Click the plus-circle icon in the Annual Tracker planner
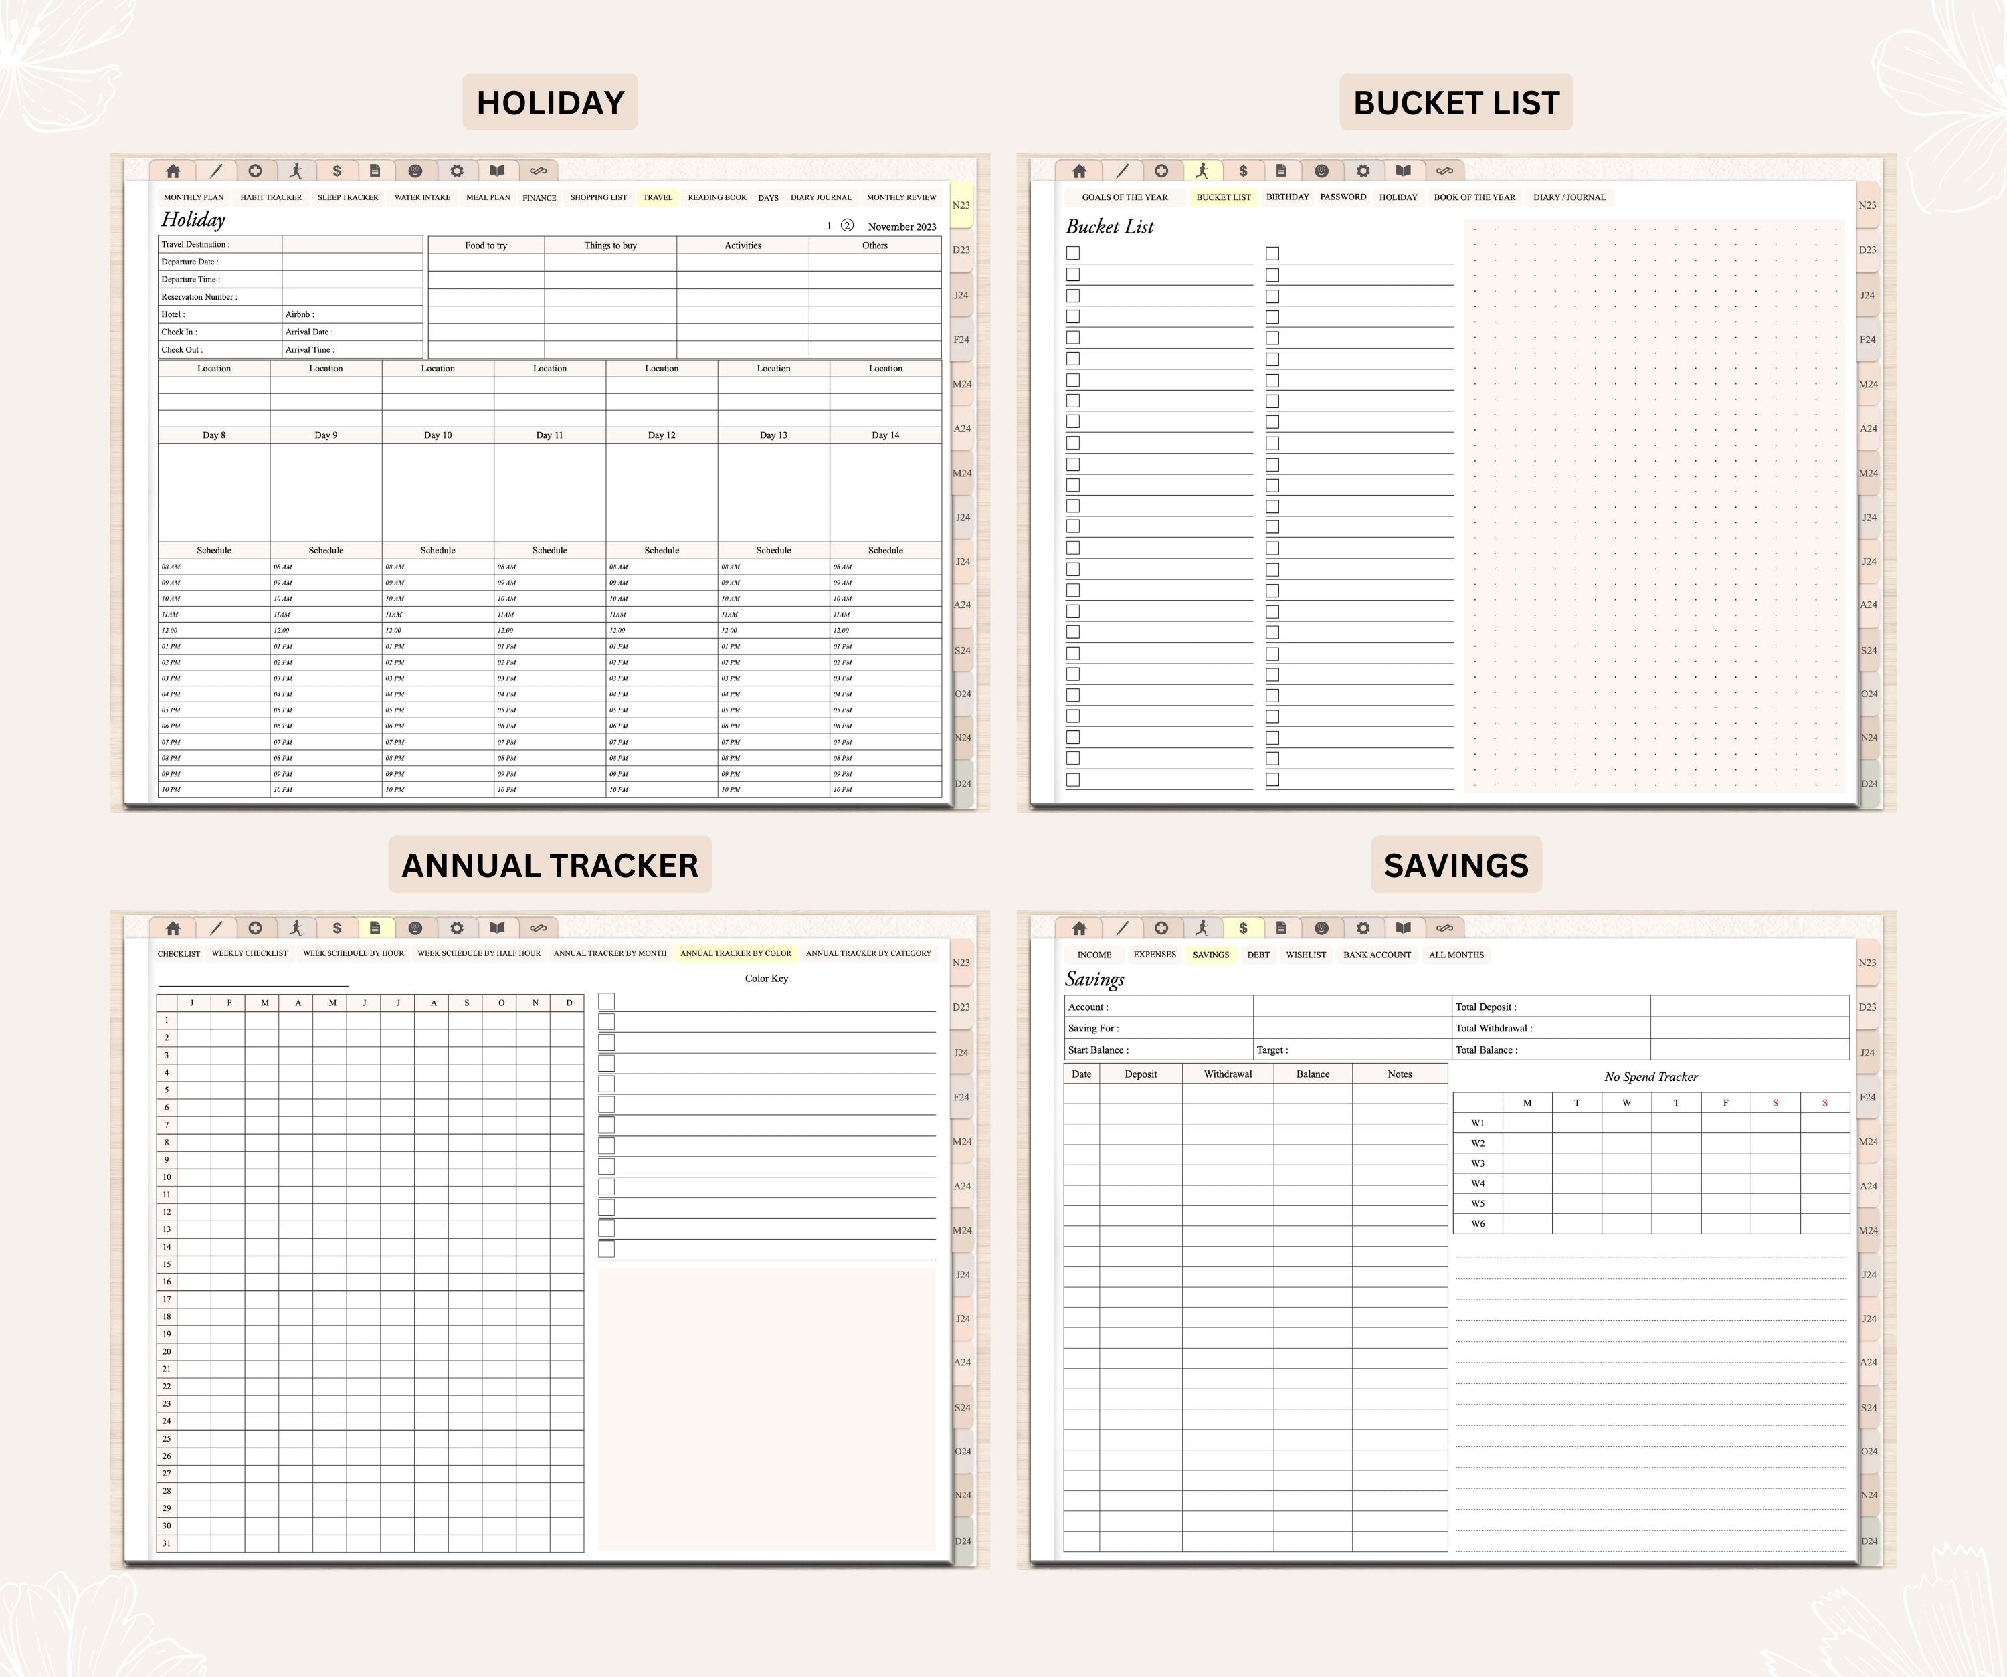Image resolution: width=2007 pixels, height=1677 pixels. point(255,928)
